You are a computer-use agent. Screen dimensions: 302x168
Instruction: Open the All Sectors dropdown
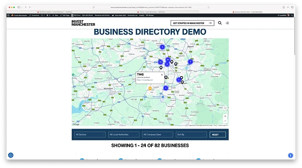point(90,134)
